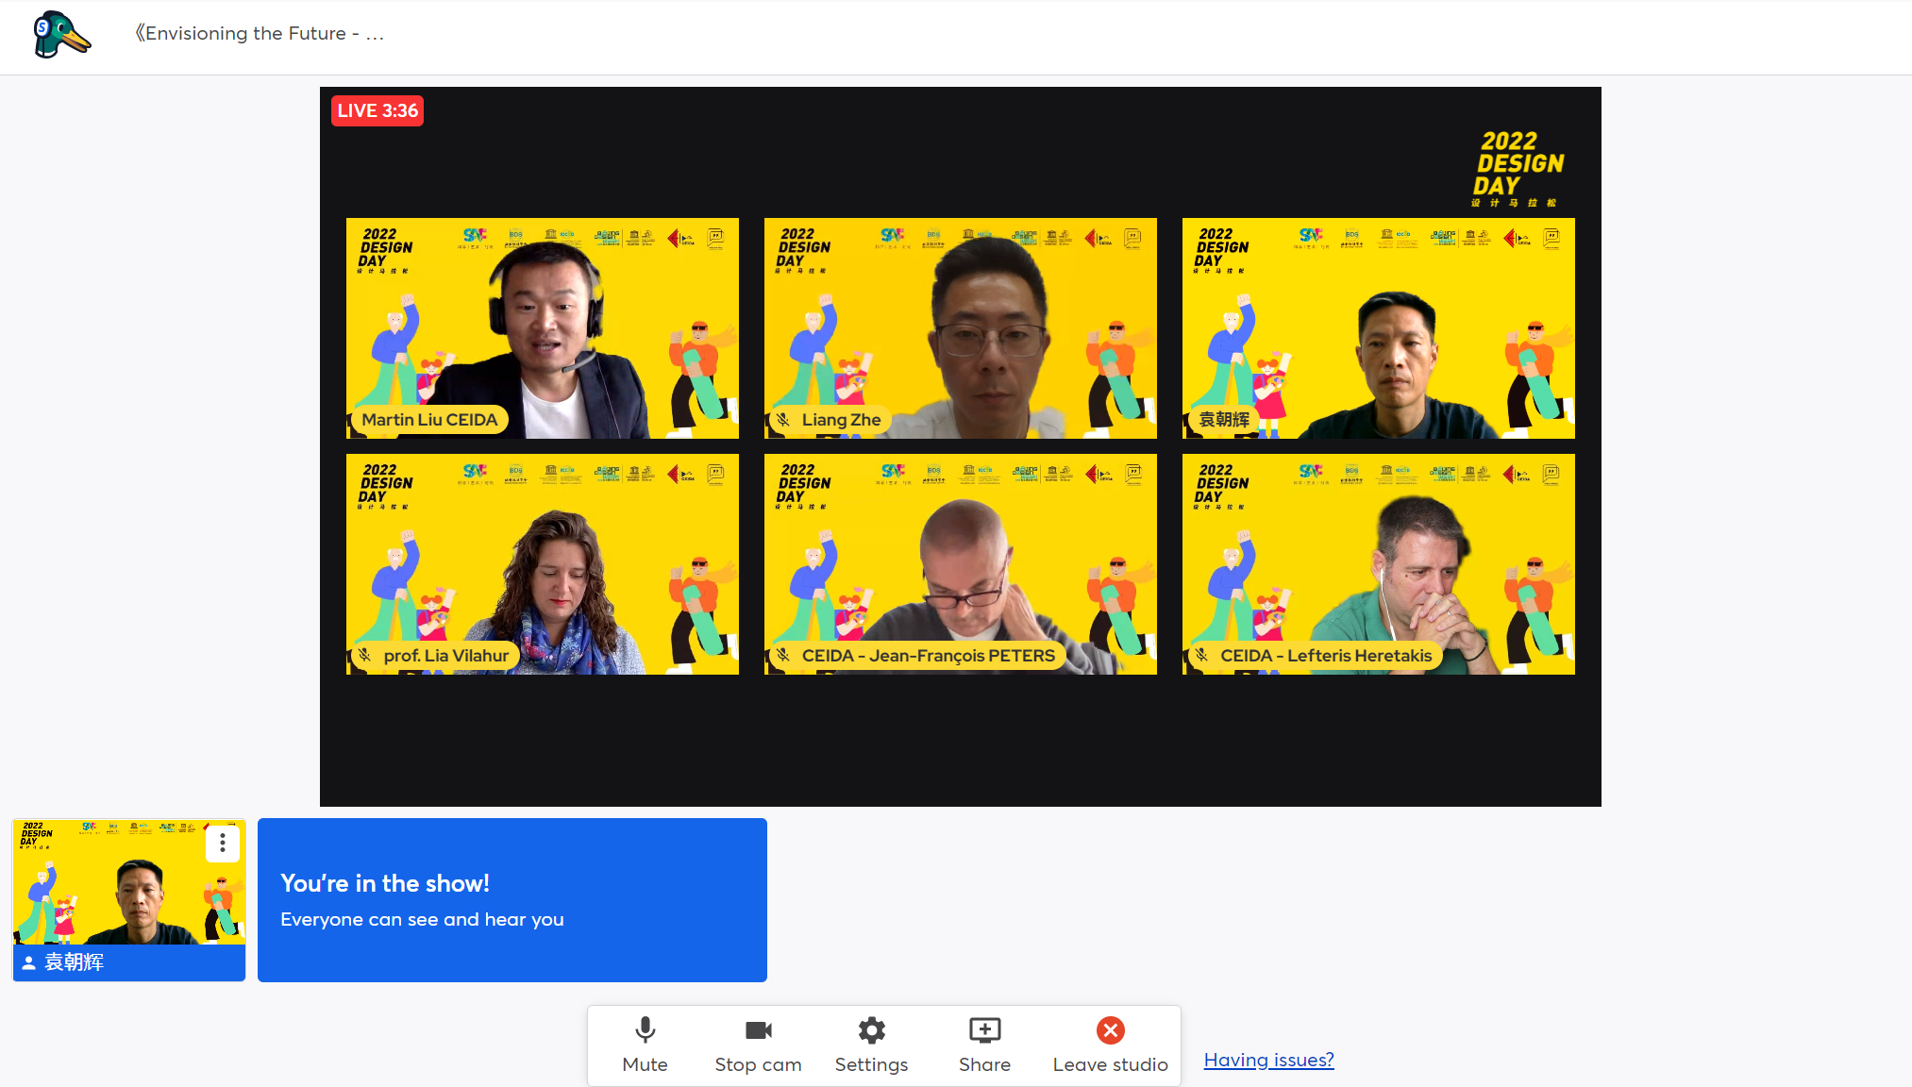
Task: Click the Martin Liu CEIDA video tile
Action: 543,327
